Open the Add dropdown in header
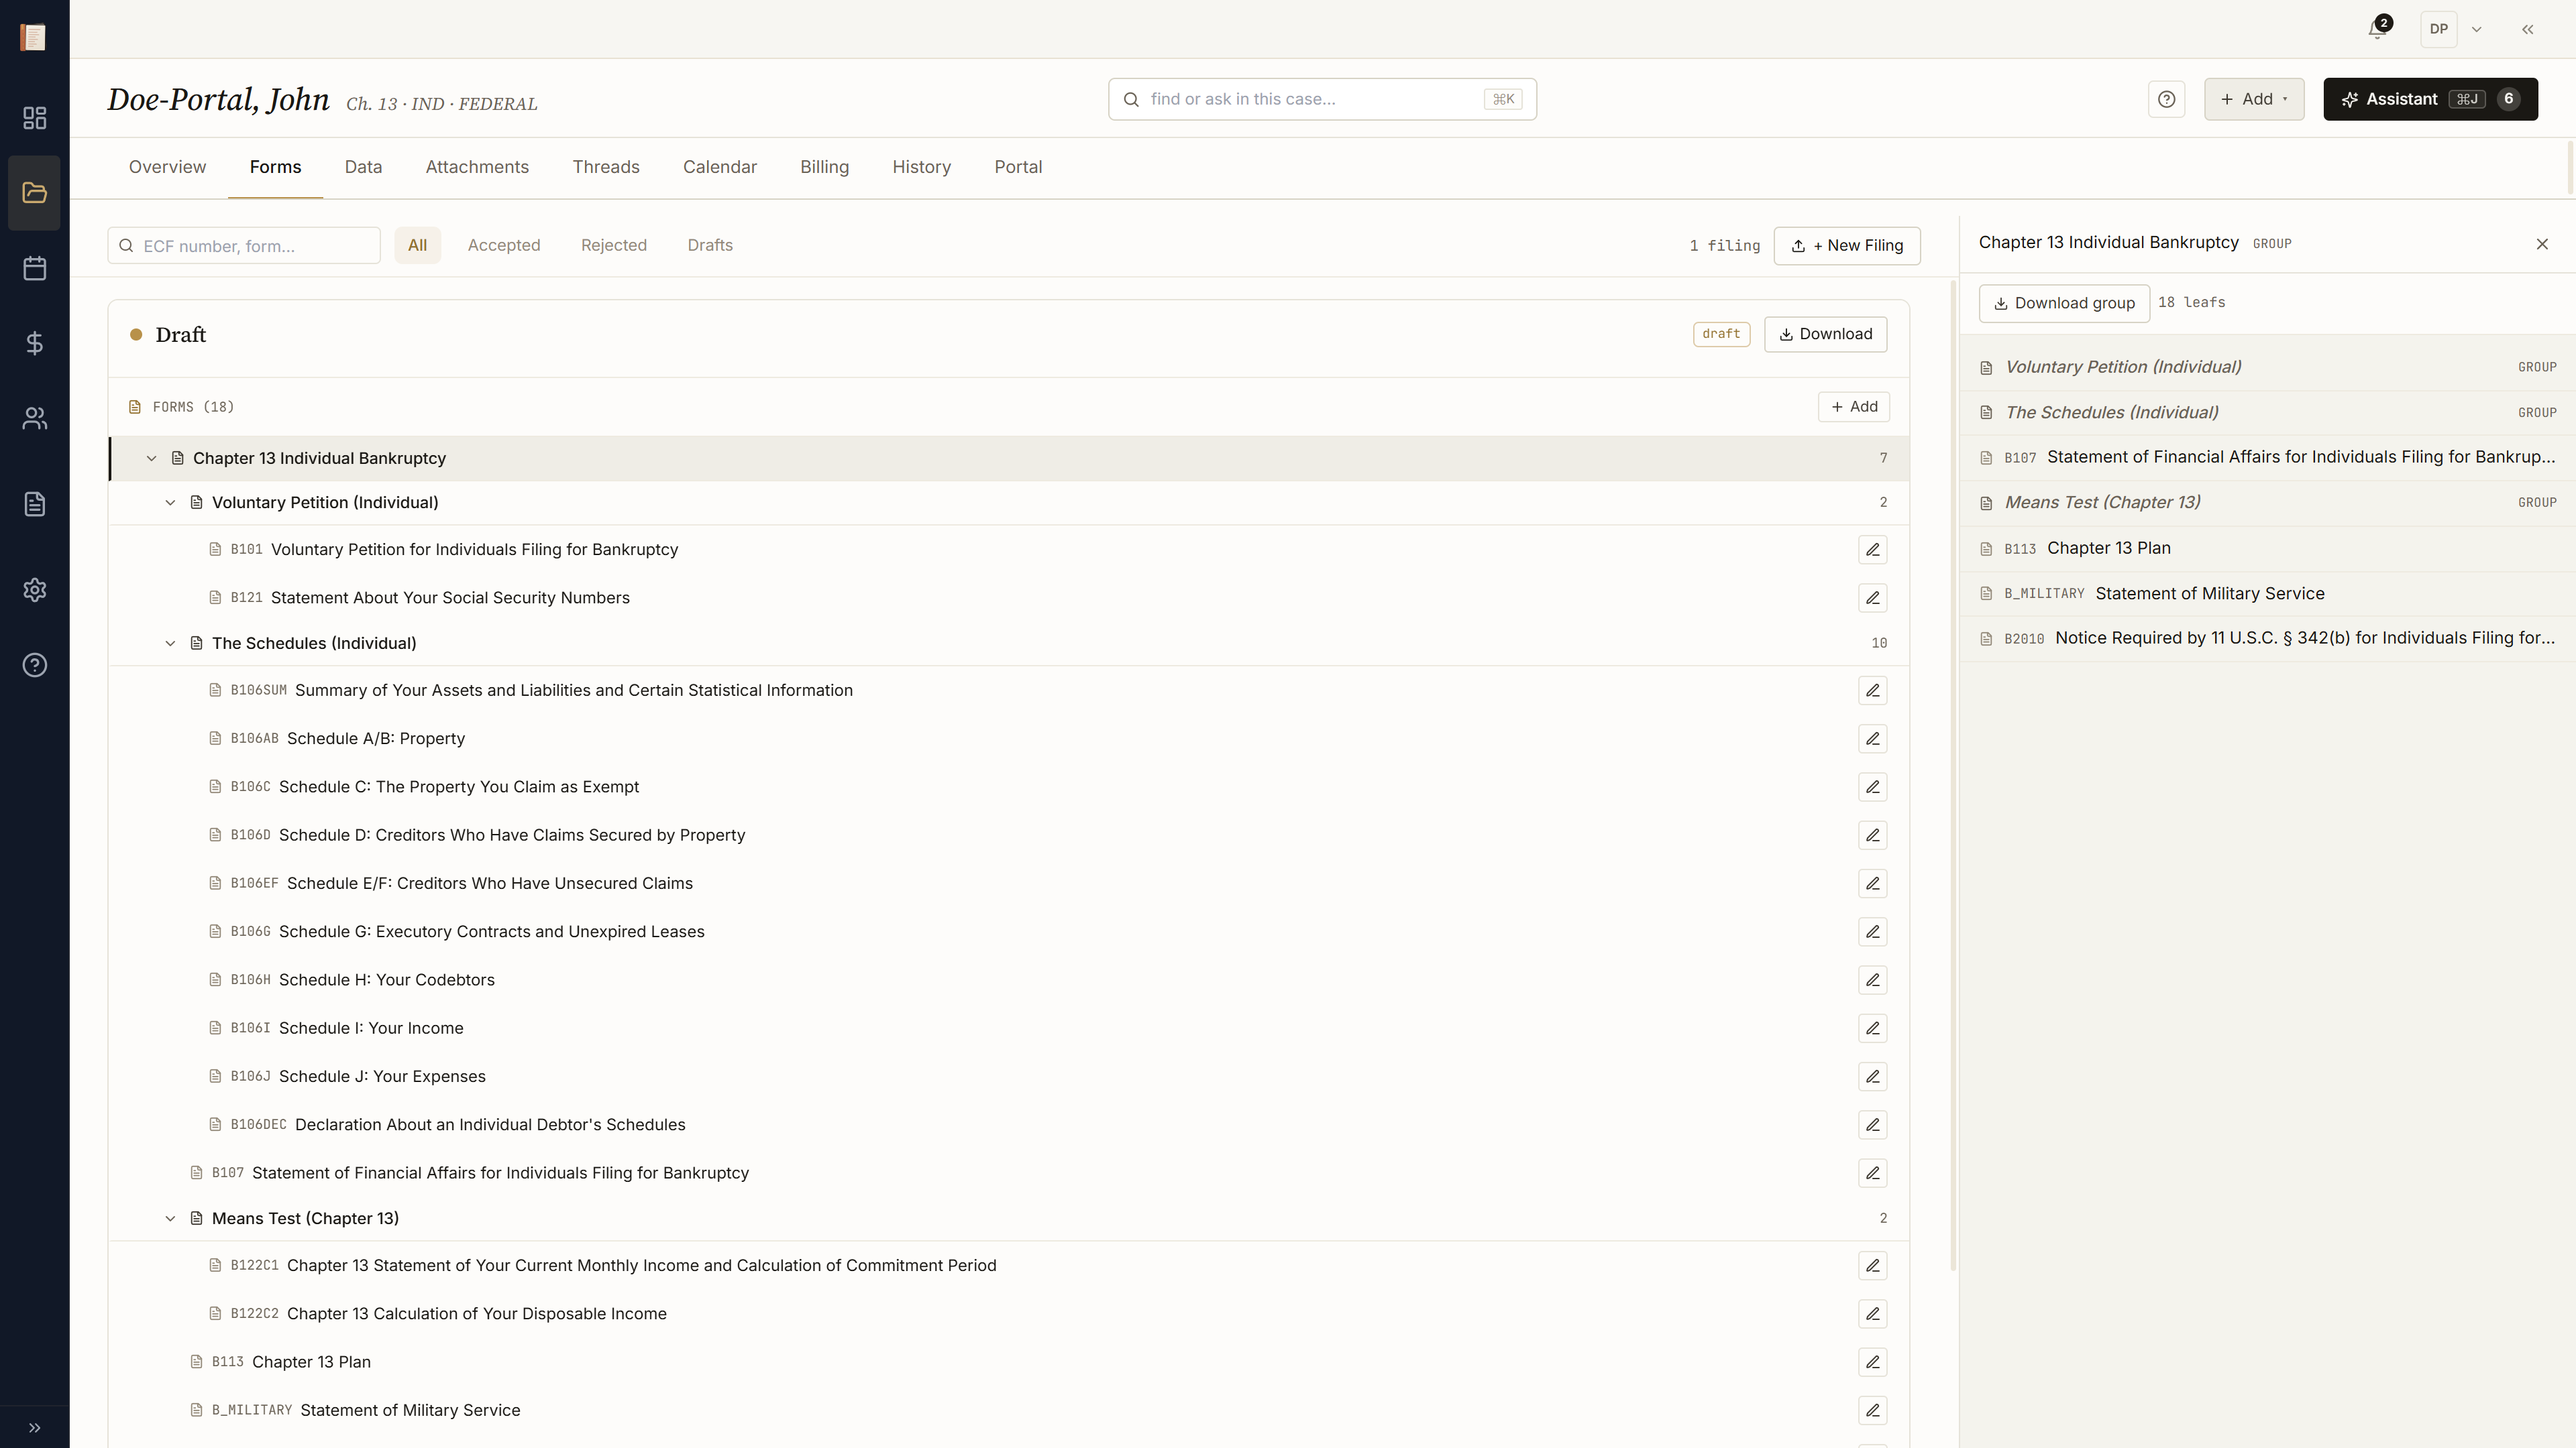 click(x=2253, y=99)
